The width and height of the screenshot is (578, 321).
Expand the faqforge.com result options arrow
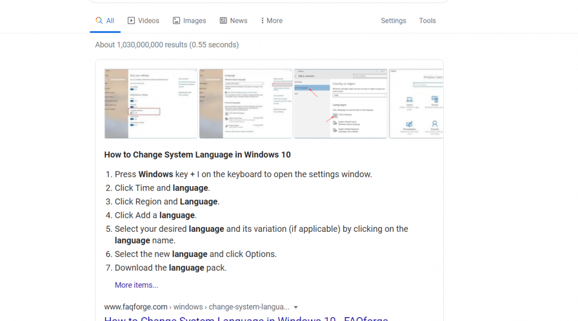(296, 307)
